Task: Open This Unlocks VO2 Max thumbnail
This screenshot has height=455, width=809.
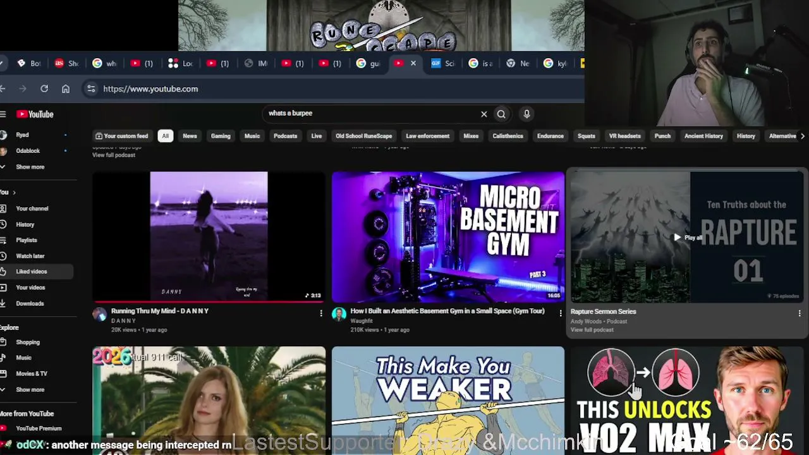Action: (x=687, y=401)
